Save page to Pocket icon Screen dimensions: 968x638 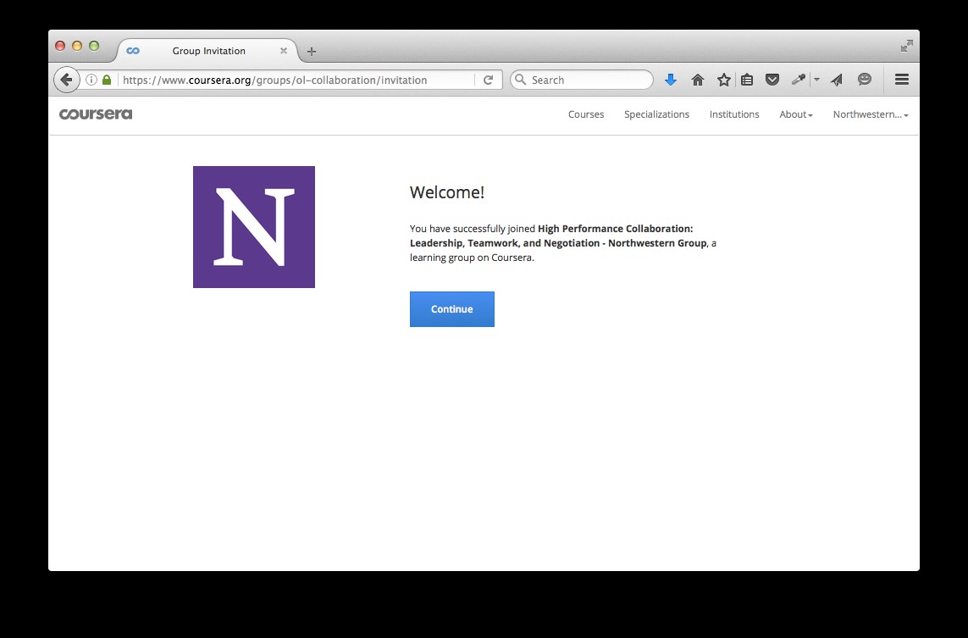click(772, 80)
